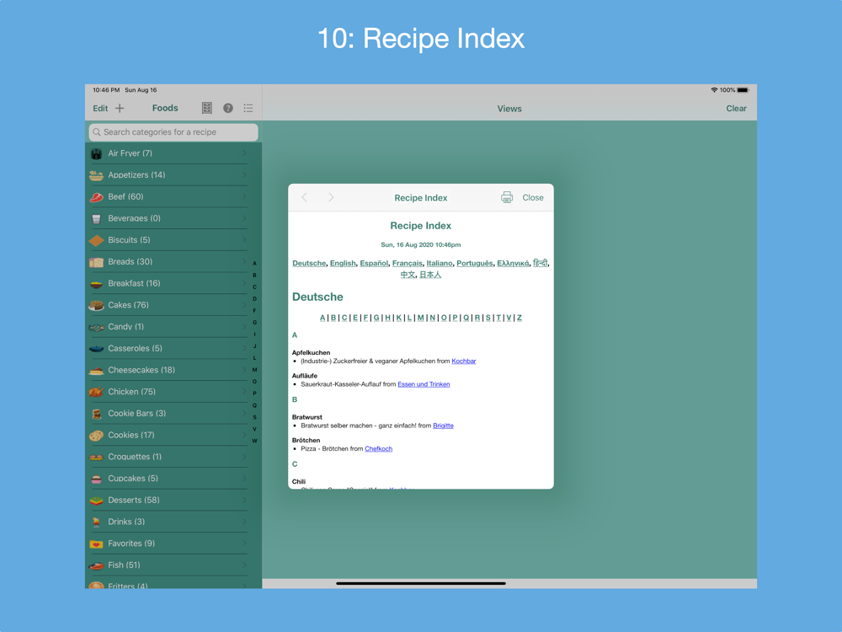This screenshot has width=842, height=632.
Task: Click Edit in the Foods toolbar
Action: coord(100,108)
